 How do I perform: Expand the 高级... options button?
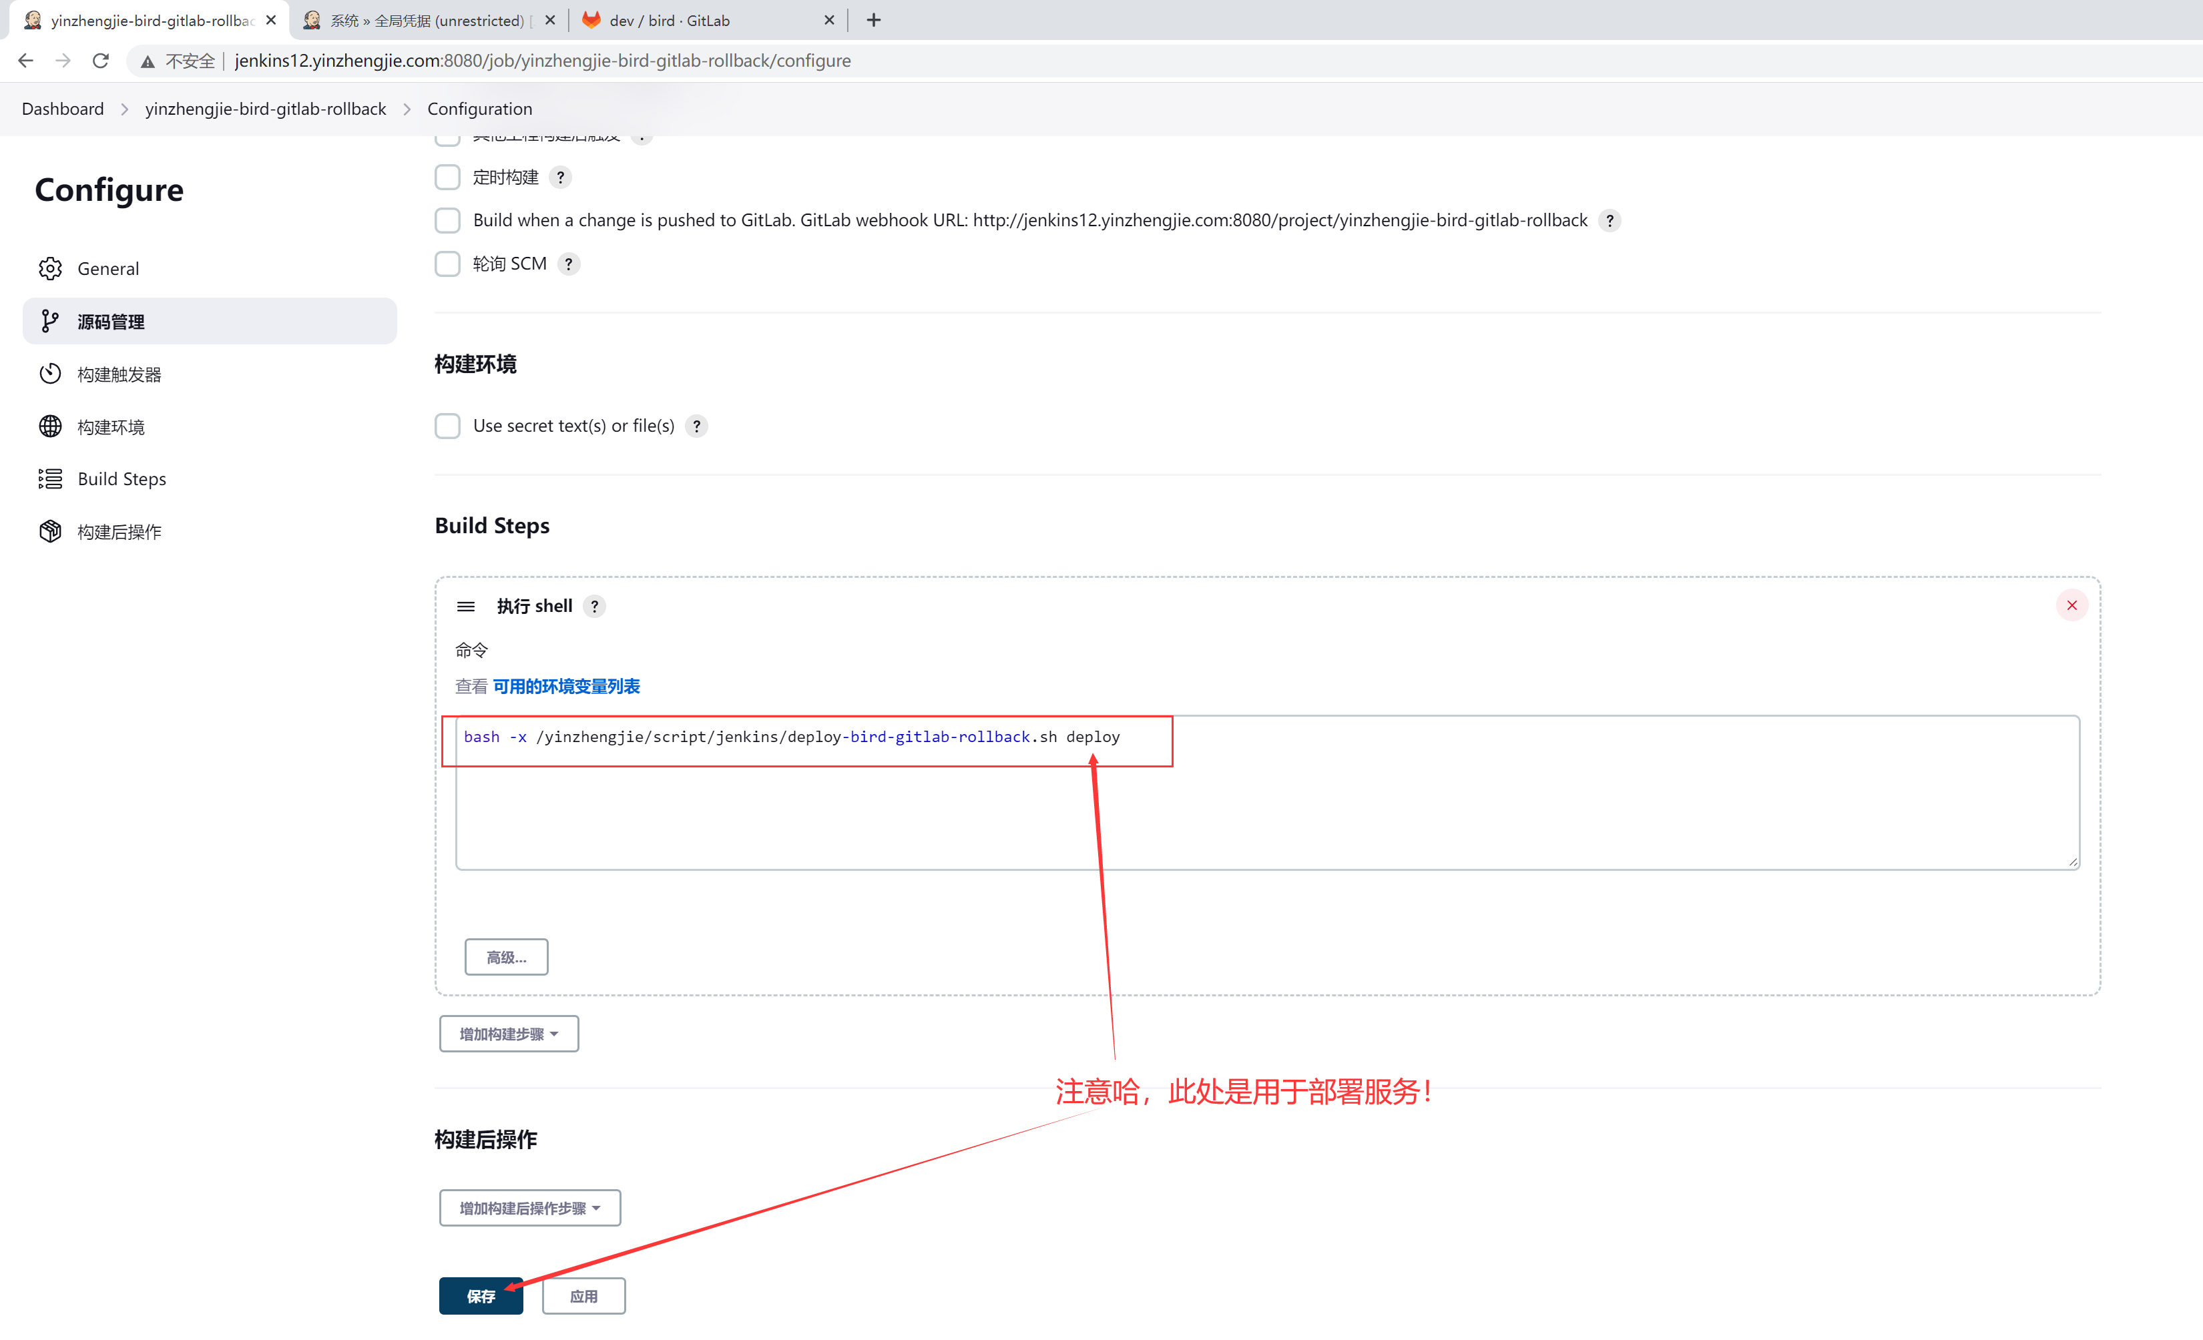pyautogui.click(x=506, y=958)
